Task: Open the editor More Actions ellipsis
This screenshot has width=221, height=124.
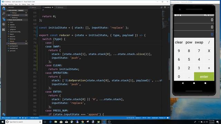Action: pos(168,7)
